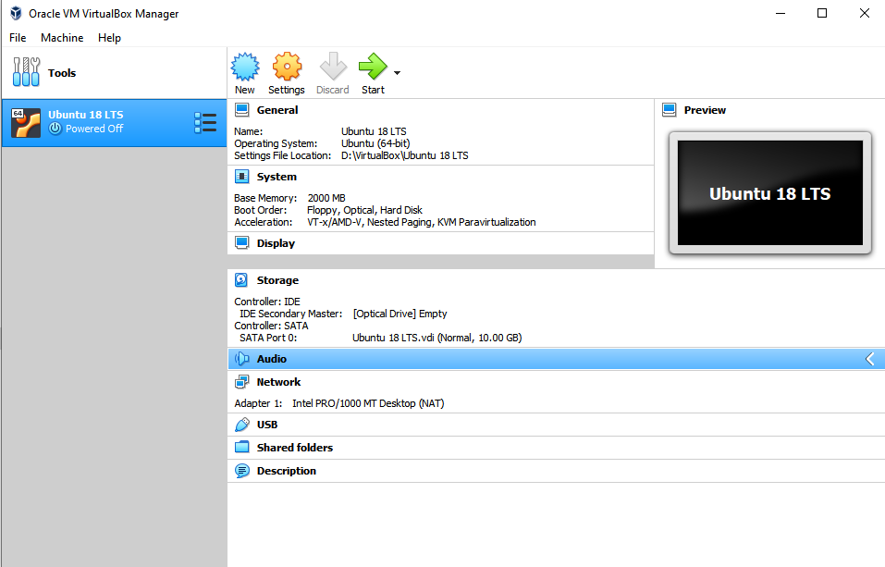
Task: Click the Optical Drive Empty storage link
Action: (399, 314)
